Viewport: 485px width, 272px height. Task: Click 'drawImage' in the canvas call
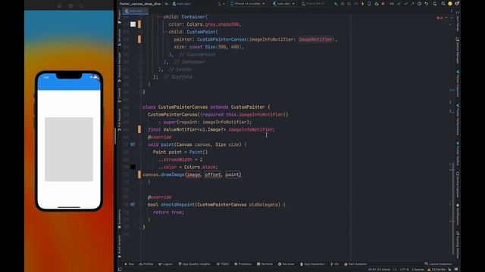172,175
